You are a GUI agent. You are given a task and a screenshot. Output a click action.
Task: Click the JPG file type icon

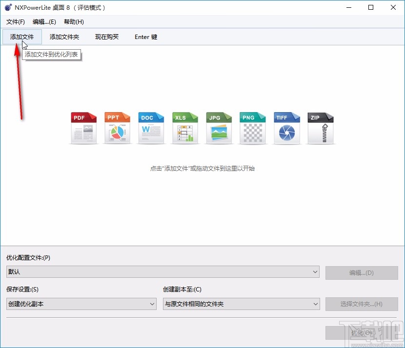pyautogui.click(x=219, y=128)
